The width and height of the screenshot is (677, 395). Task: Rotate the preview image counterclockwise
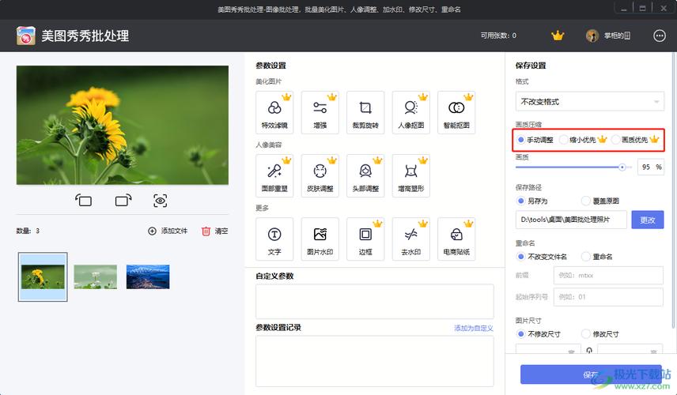84,201
